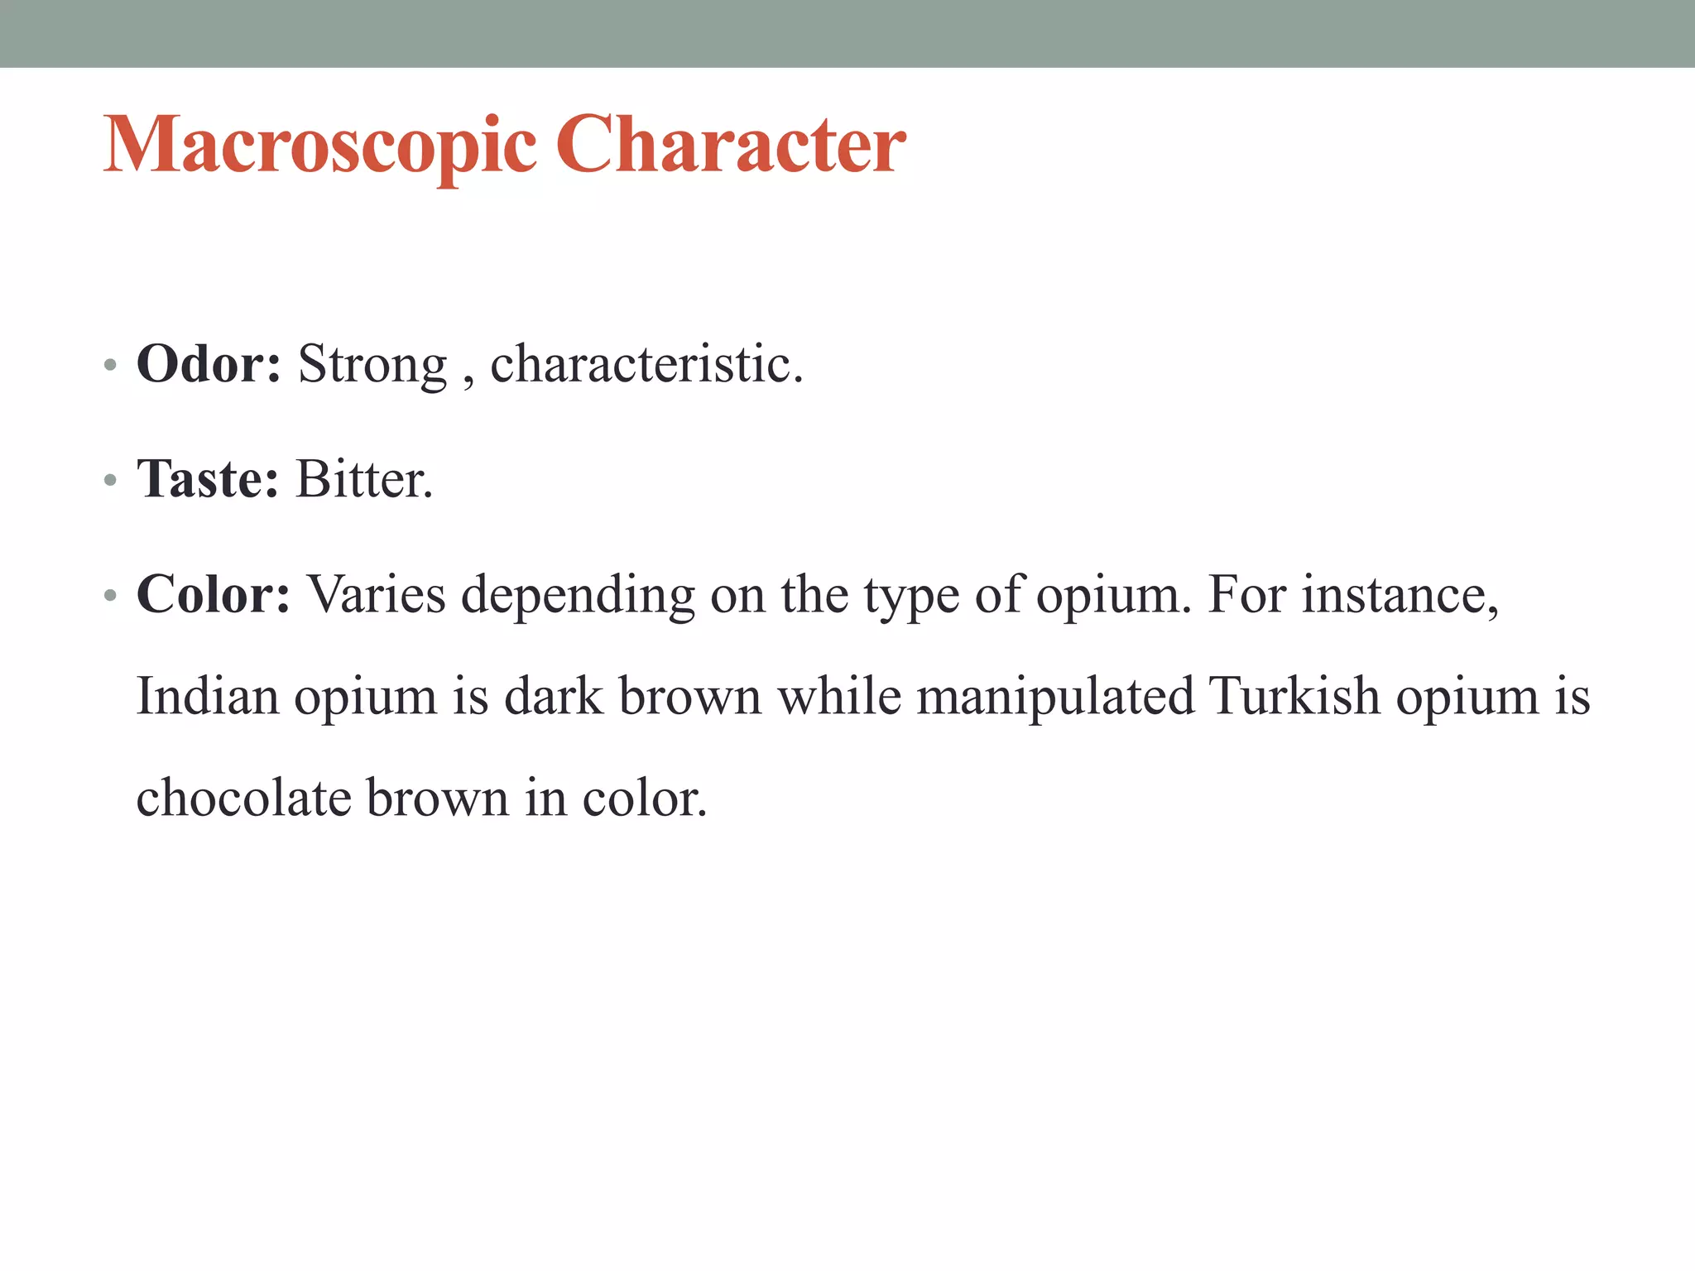1695x1271 pixels.
Task: Click the word Varies after Color
Action: coord(377,595)
